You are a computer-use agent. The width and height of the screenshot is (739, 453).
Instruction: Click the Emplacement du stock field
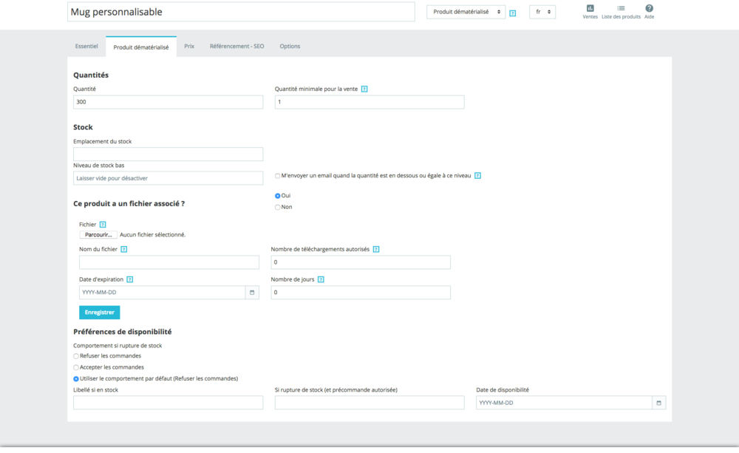click(x=168, y=154)
